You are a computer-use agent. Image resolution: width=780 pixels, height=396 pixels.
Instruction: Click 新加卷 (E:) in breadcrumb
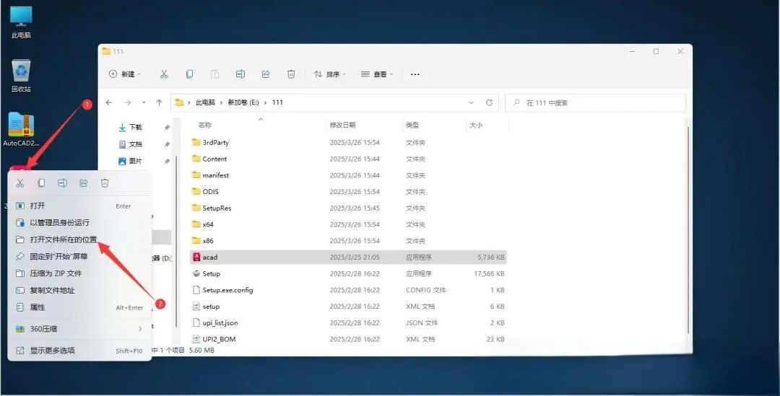(x=243, y=102)
